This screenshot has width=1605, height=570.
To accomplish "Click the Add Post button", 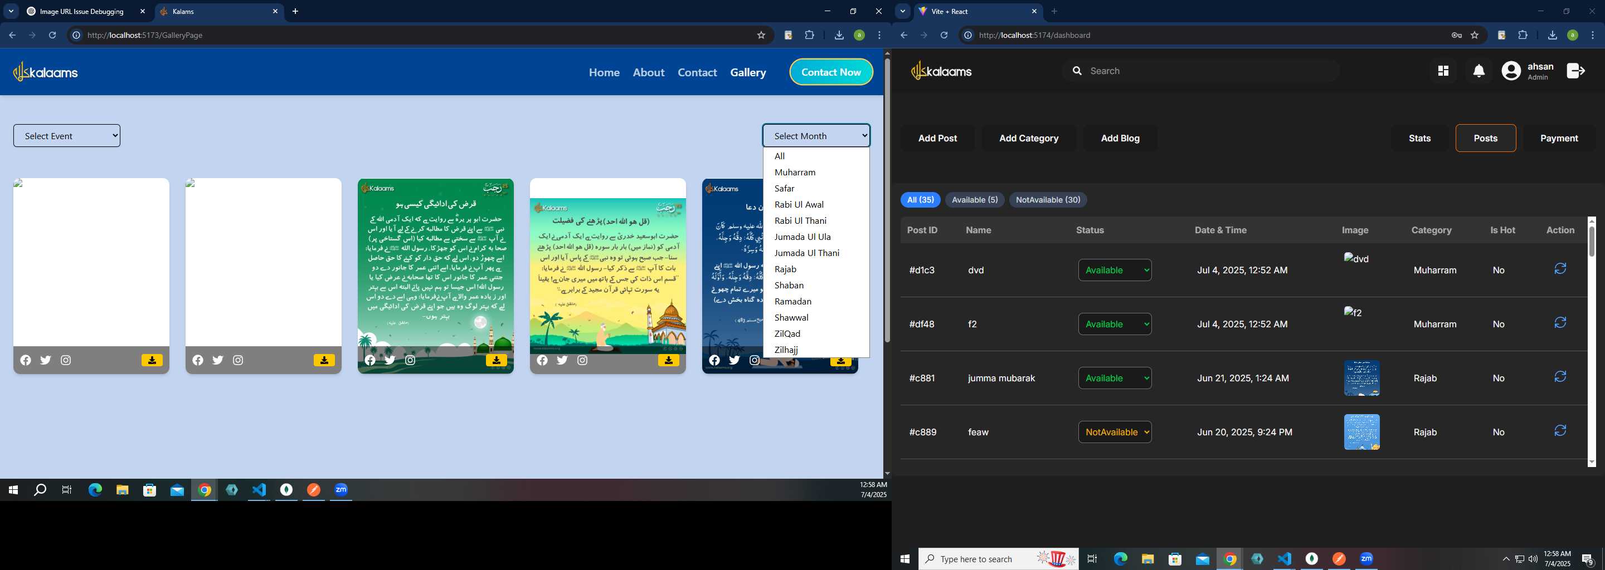I will (938, 138).
